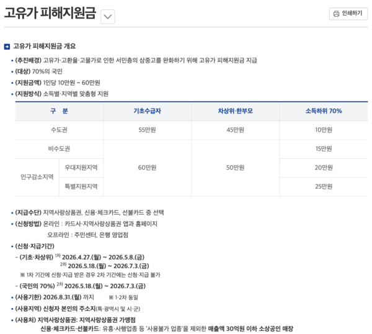Select the (국민의 70%) 2차 date line
The height and width of the screenshot is (334, 372).
pyautogui.click(x=82, y=286)
